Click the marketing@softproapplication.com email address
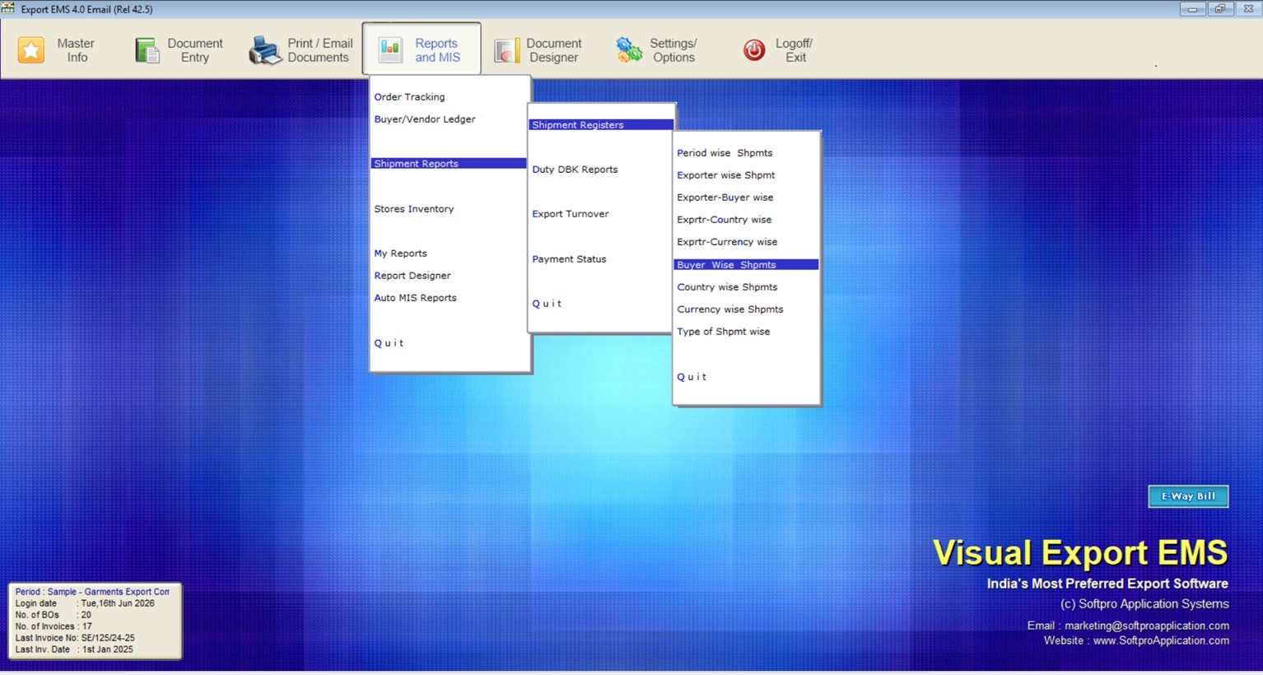1263x675 pixels. (1147, 626)
